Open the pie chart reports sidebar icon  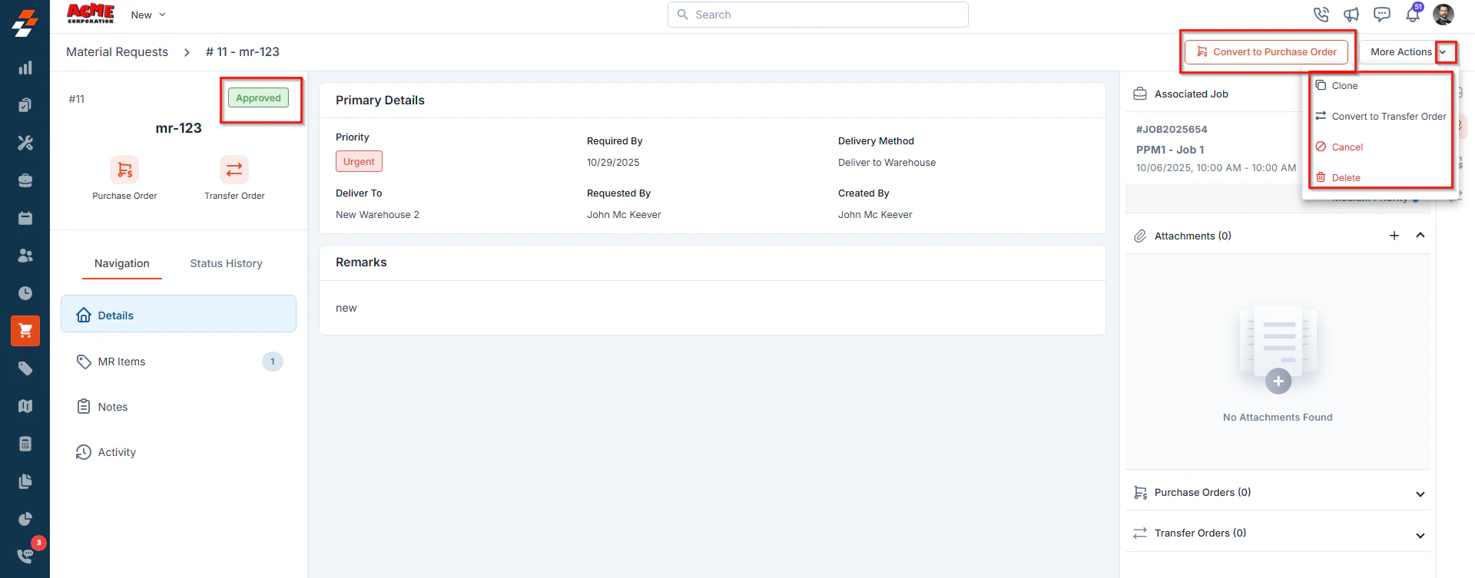(x=25, y=519)
